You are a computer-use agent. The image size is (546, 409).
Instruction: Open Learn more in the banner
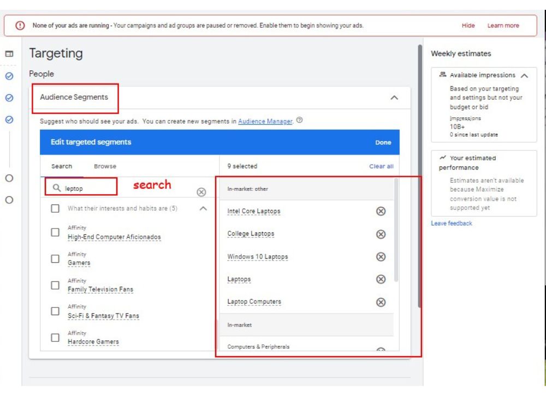tap(503, 26)
